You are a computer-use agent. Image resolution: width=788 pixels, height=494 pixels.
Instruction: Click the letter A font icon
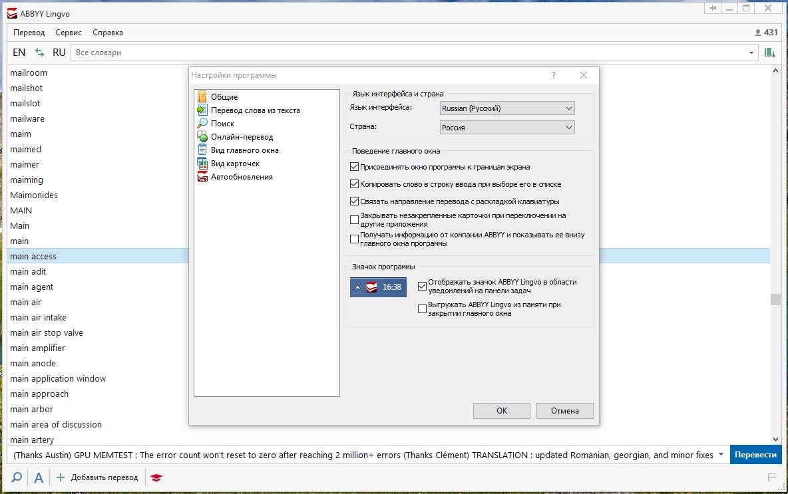tap(39, 477)
